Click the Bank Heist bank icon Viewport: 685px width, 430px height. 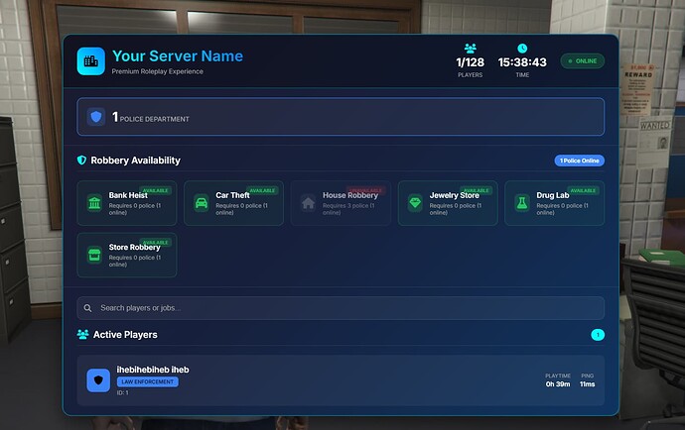point(94,203)
